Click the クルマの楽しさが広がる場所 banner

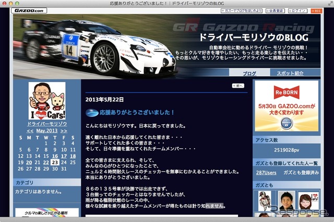pos(46,213)
